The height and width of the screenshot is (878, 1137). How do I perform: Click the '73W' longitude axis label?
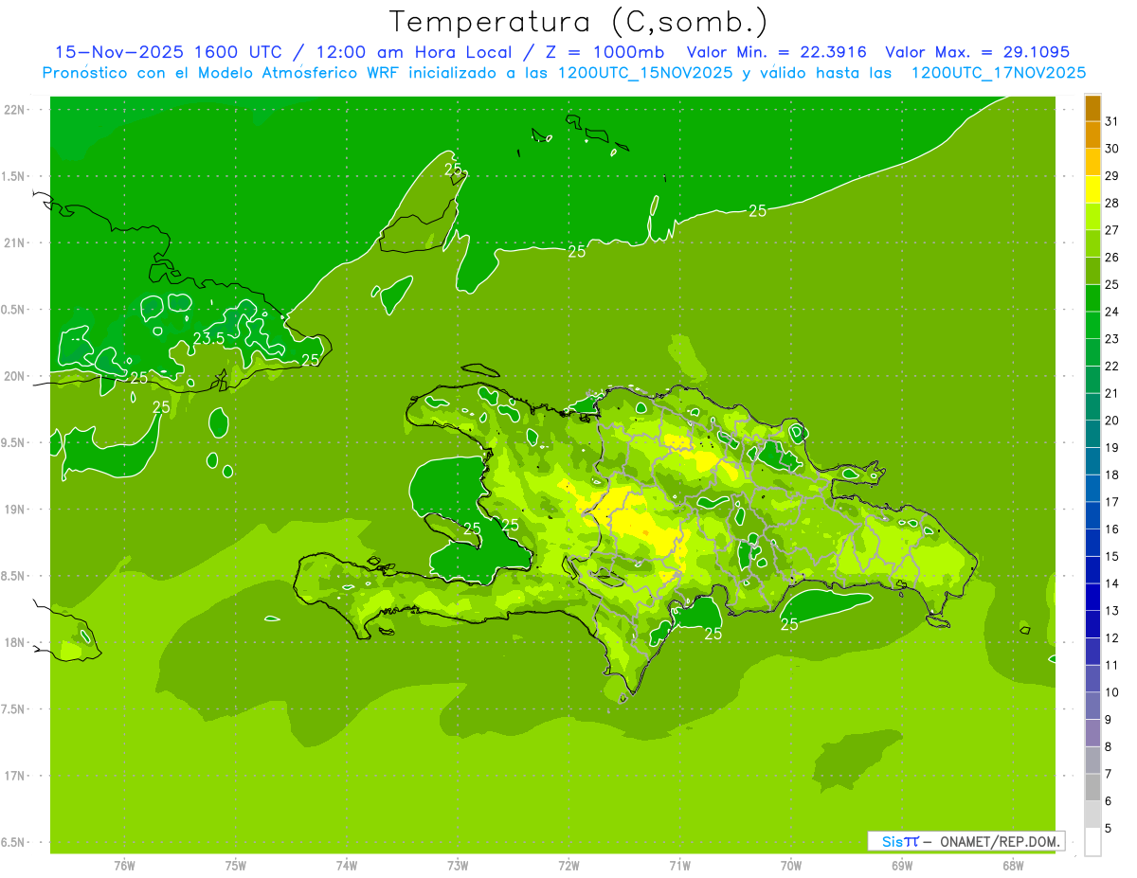point(458,866)
